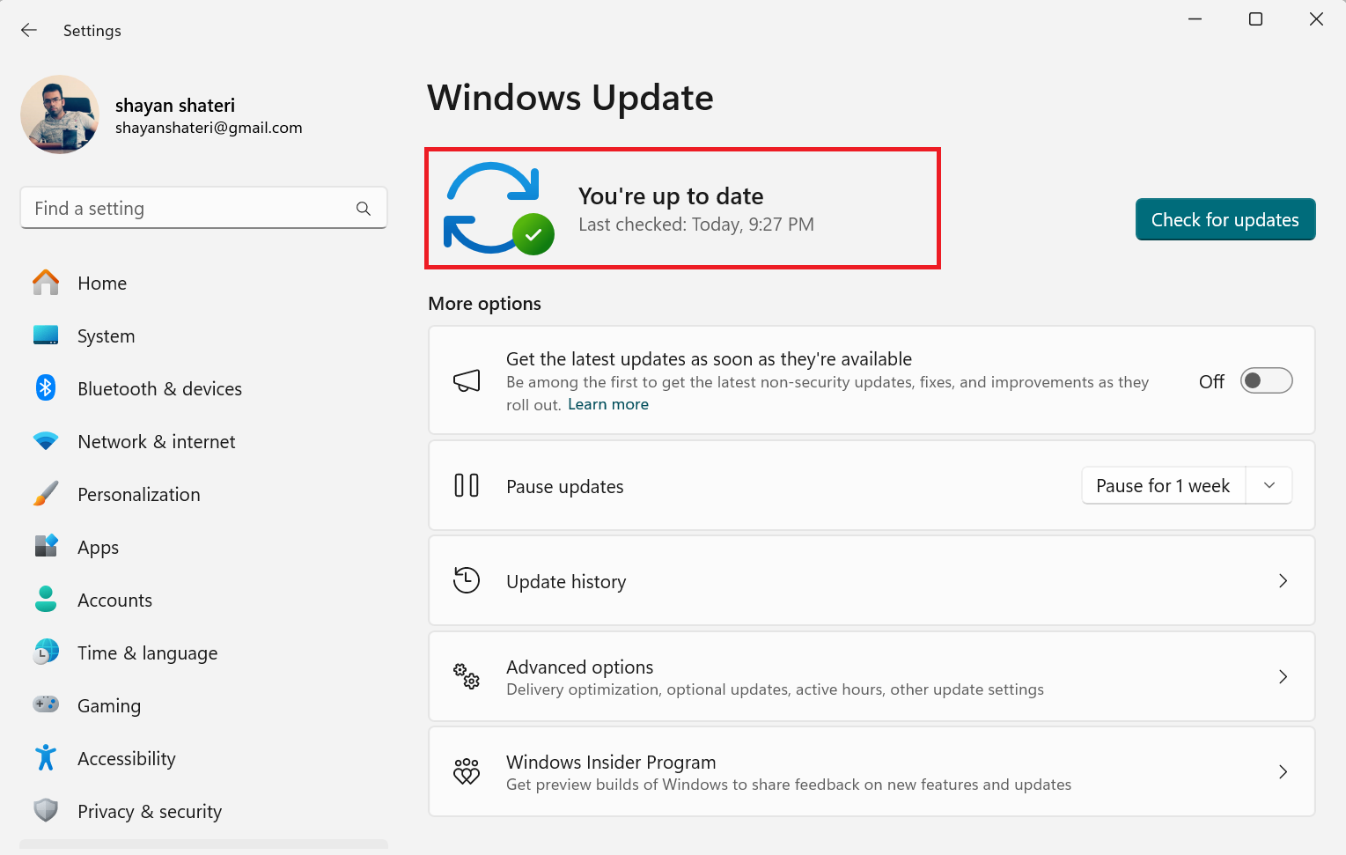
Task: Click the shayan shateri account name
Action: point(175,105)
